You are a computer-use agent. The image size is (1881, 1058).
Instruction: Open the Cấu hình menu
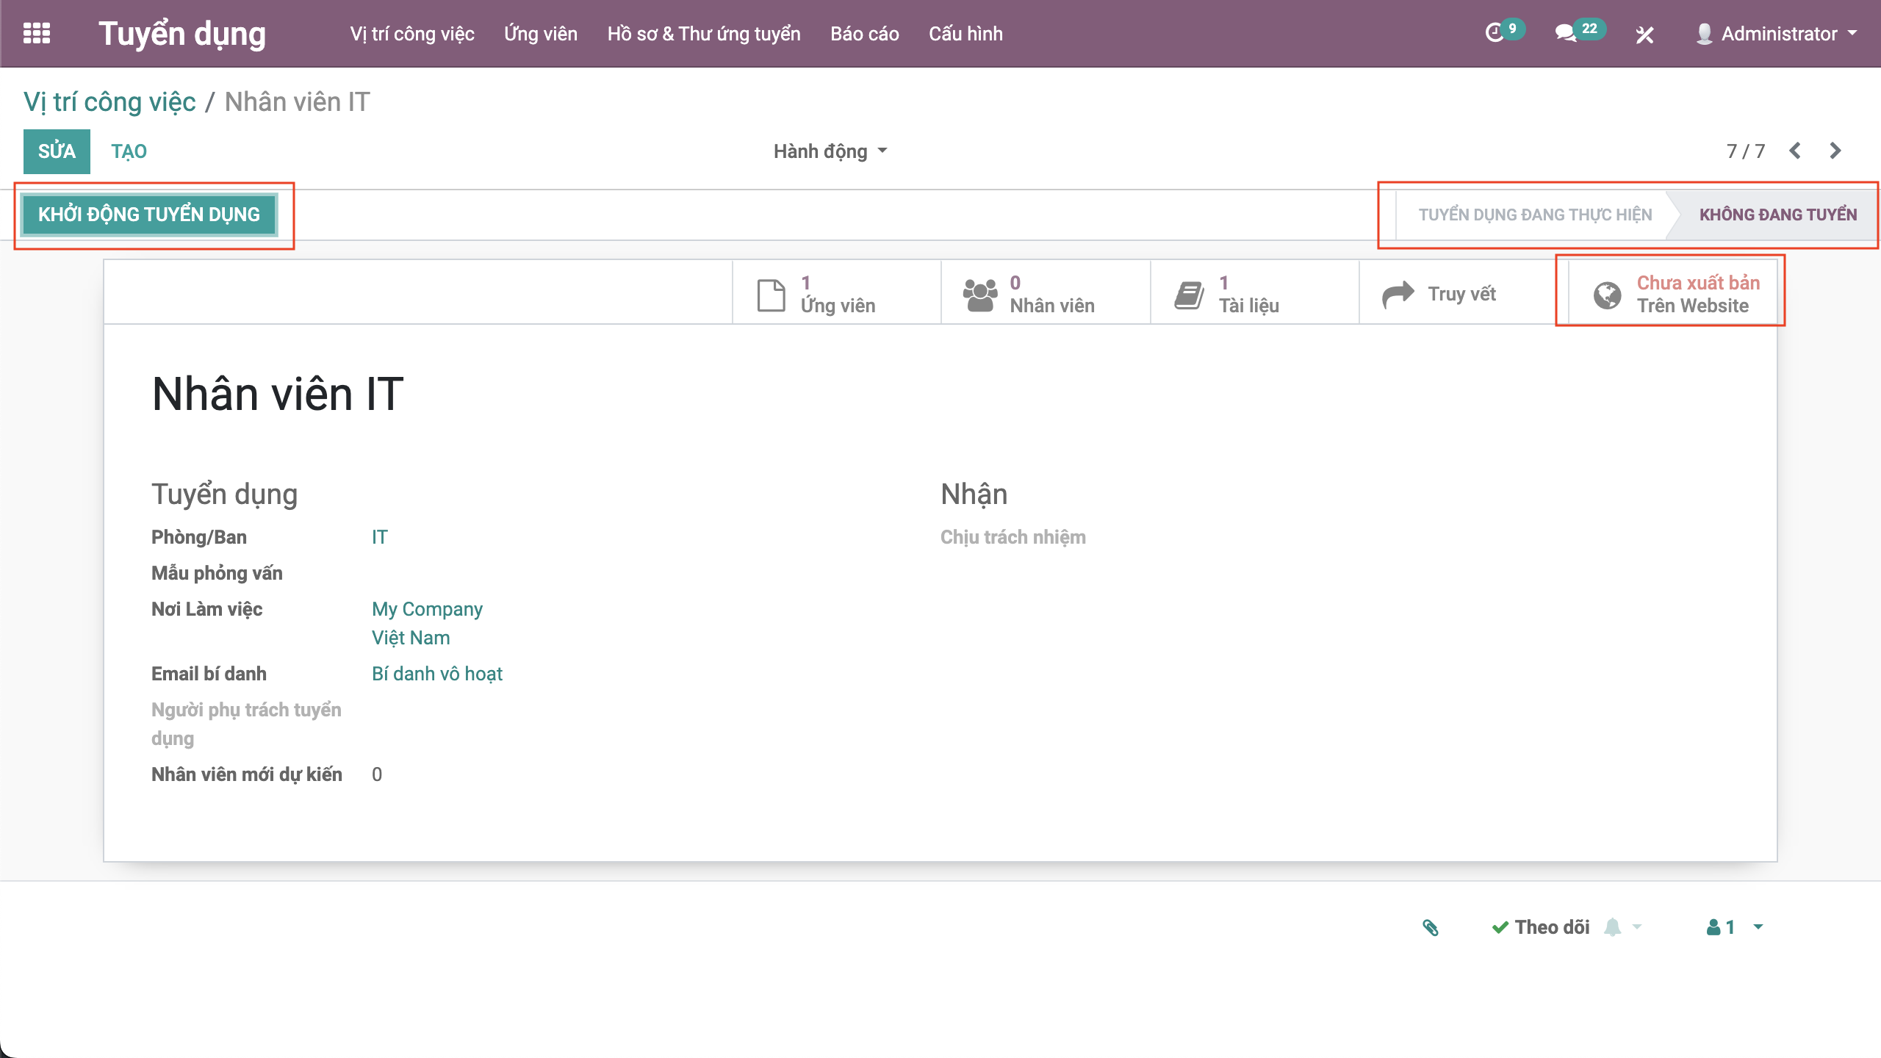pyautogui.click(x=965, y=34)
